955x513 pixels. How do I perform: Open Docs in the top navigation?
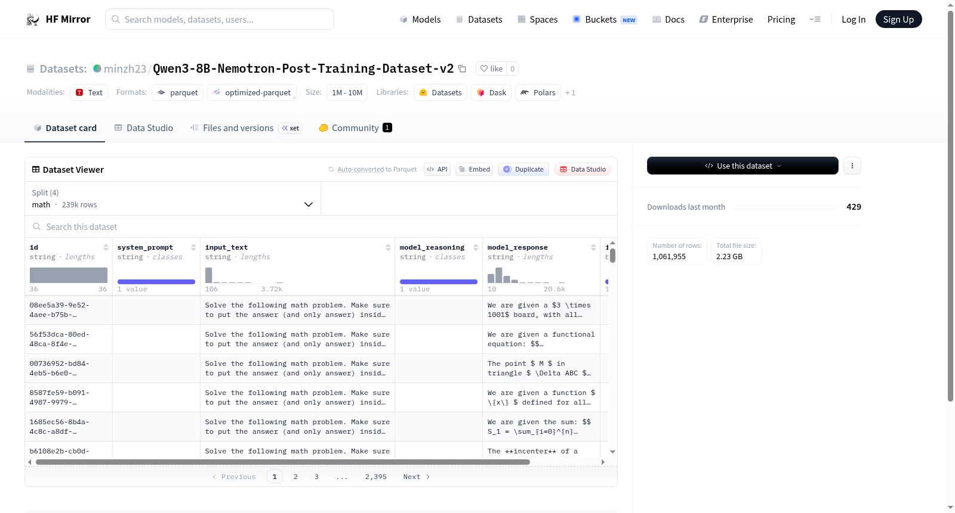pos(668,19)
